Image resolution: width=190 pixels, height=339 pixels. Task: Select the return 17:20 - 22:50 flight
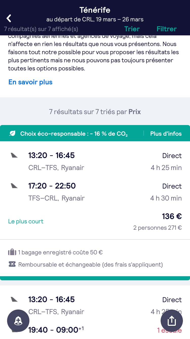52,186
